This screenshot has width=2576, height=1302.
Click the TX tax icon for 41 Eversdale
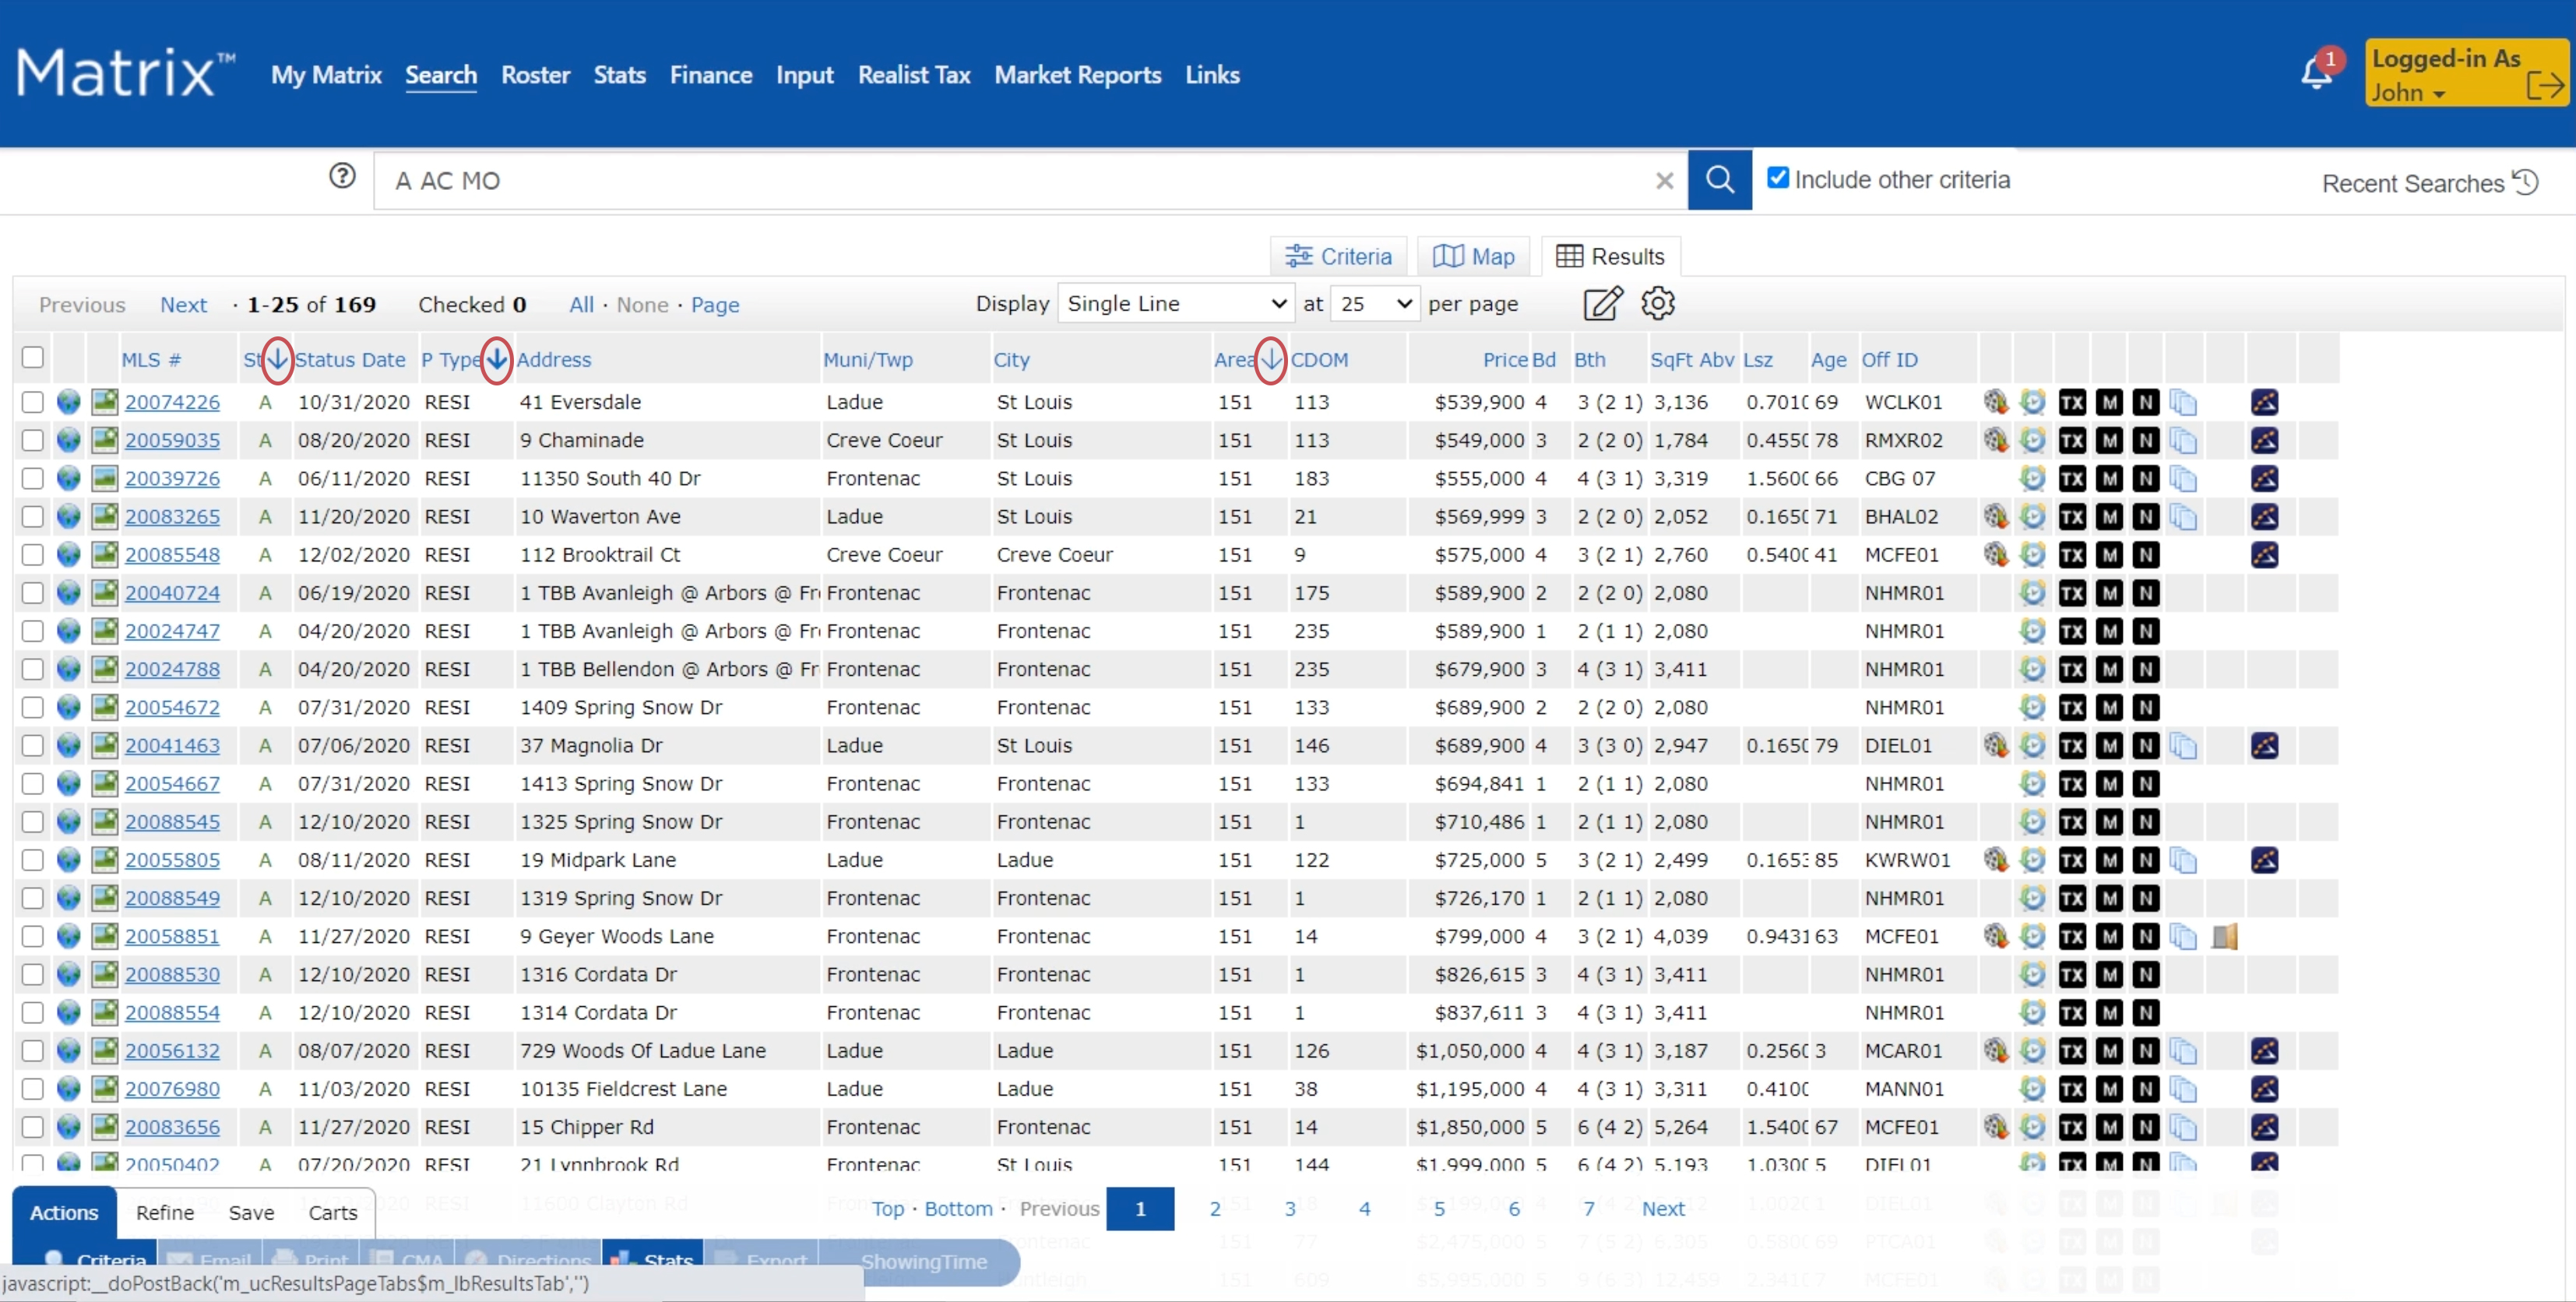pyautogui.click(x=2072, y=402)
